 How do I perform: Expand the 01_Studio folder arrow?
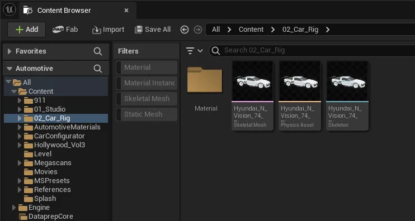pos(20,109)
